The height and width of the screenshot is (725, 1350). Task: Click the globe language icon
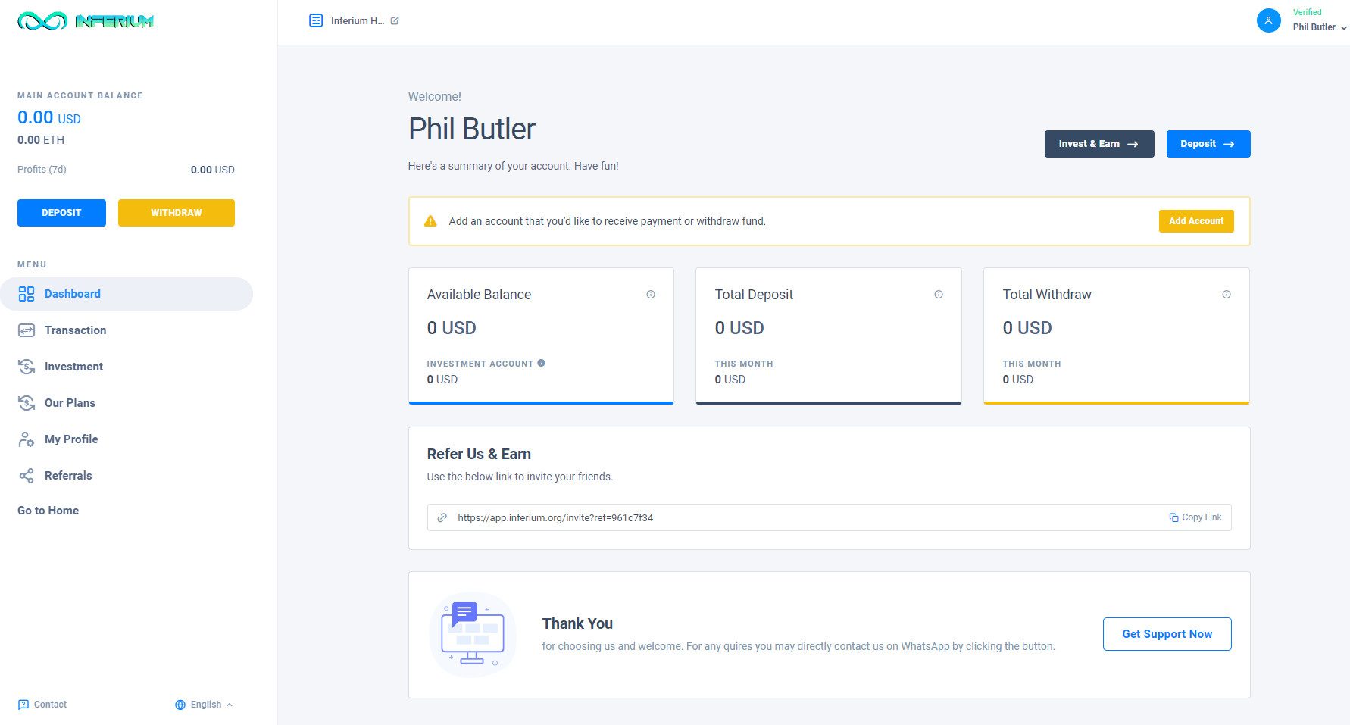click(x=180, y=705)
